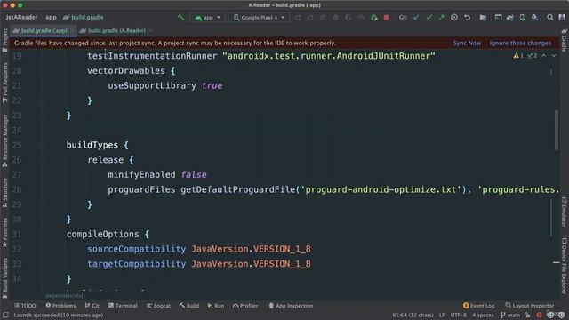Viewport: 569px width, 320px height.
Task: Toggle the Resource Manager side panel
Action: [x=4, y=140]
